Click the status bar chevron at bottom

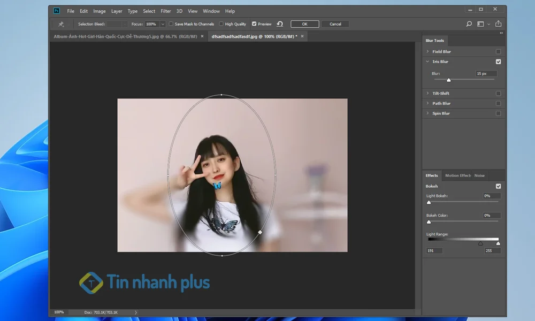coord(135,312)
